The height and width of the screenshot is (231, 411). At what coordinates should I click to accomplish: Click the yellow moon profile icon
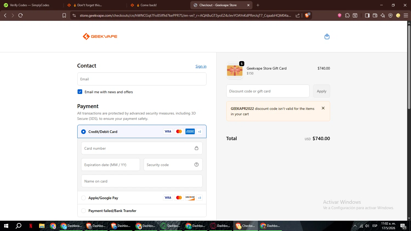(x=398, y=15)
